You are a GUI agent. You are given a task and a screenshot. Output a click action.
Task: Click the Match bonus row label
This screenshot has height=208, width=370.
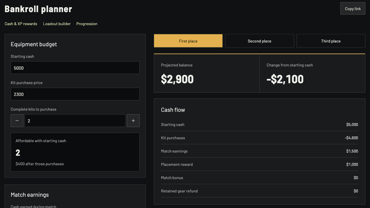click(x=172, y=178)
